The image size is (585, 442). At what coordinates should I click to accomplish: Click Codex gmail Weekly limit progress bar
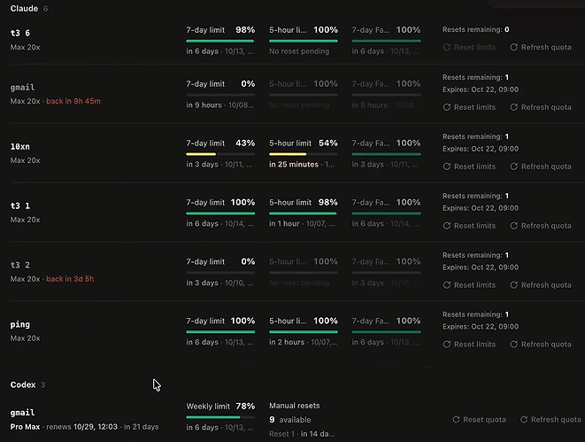[220, 417]
